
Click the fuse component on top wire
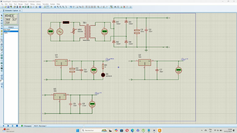tap(66, 22)
